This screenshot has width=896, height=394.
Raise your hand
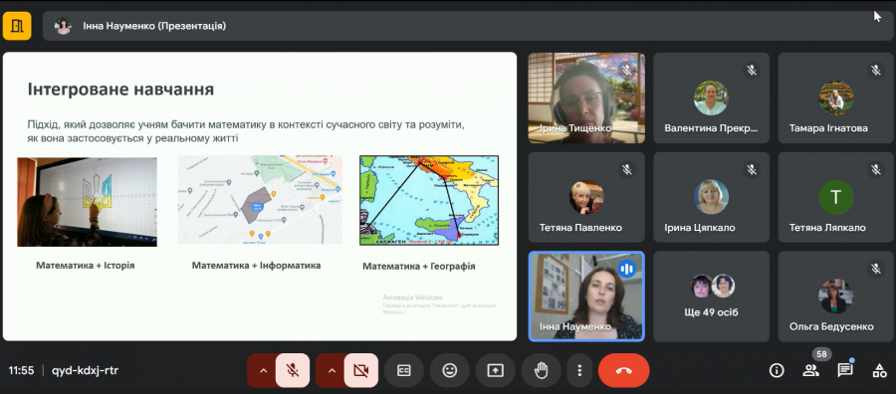541,370
